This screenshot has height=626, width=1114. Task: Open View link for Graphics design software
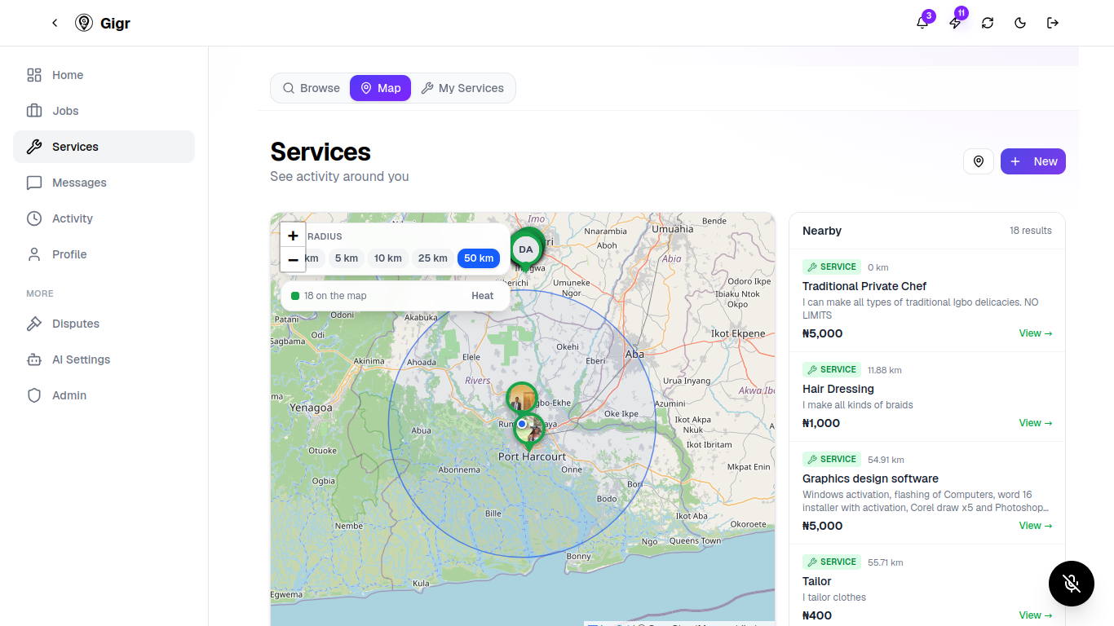point(1036,526)
